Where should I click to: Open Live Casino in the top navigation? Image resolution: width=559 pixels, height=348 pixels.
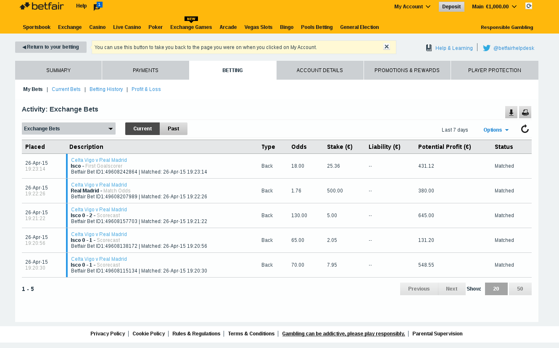tap(127, 27)
